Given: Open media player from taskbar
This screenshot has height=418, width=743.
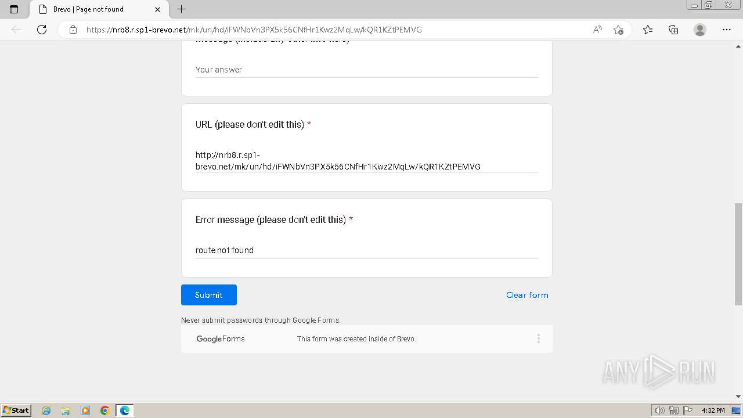Looking at the screenshot, I should pyautogui.click(x=85, y=410).
